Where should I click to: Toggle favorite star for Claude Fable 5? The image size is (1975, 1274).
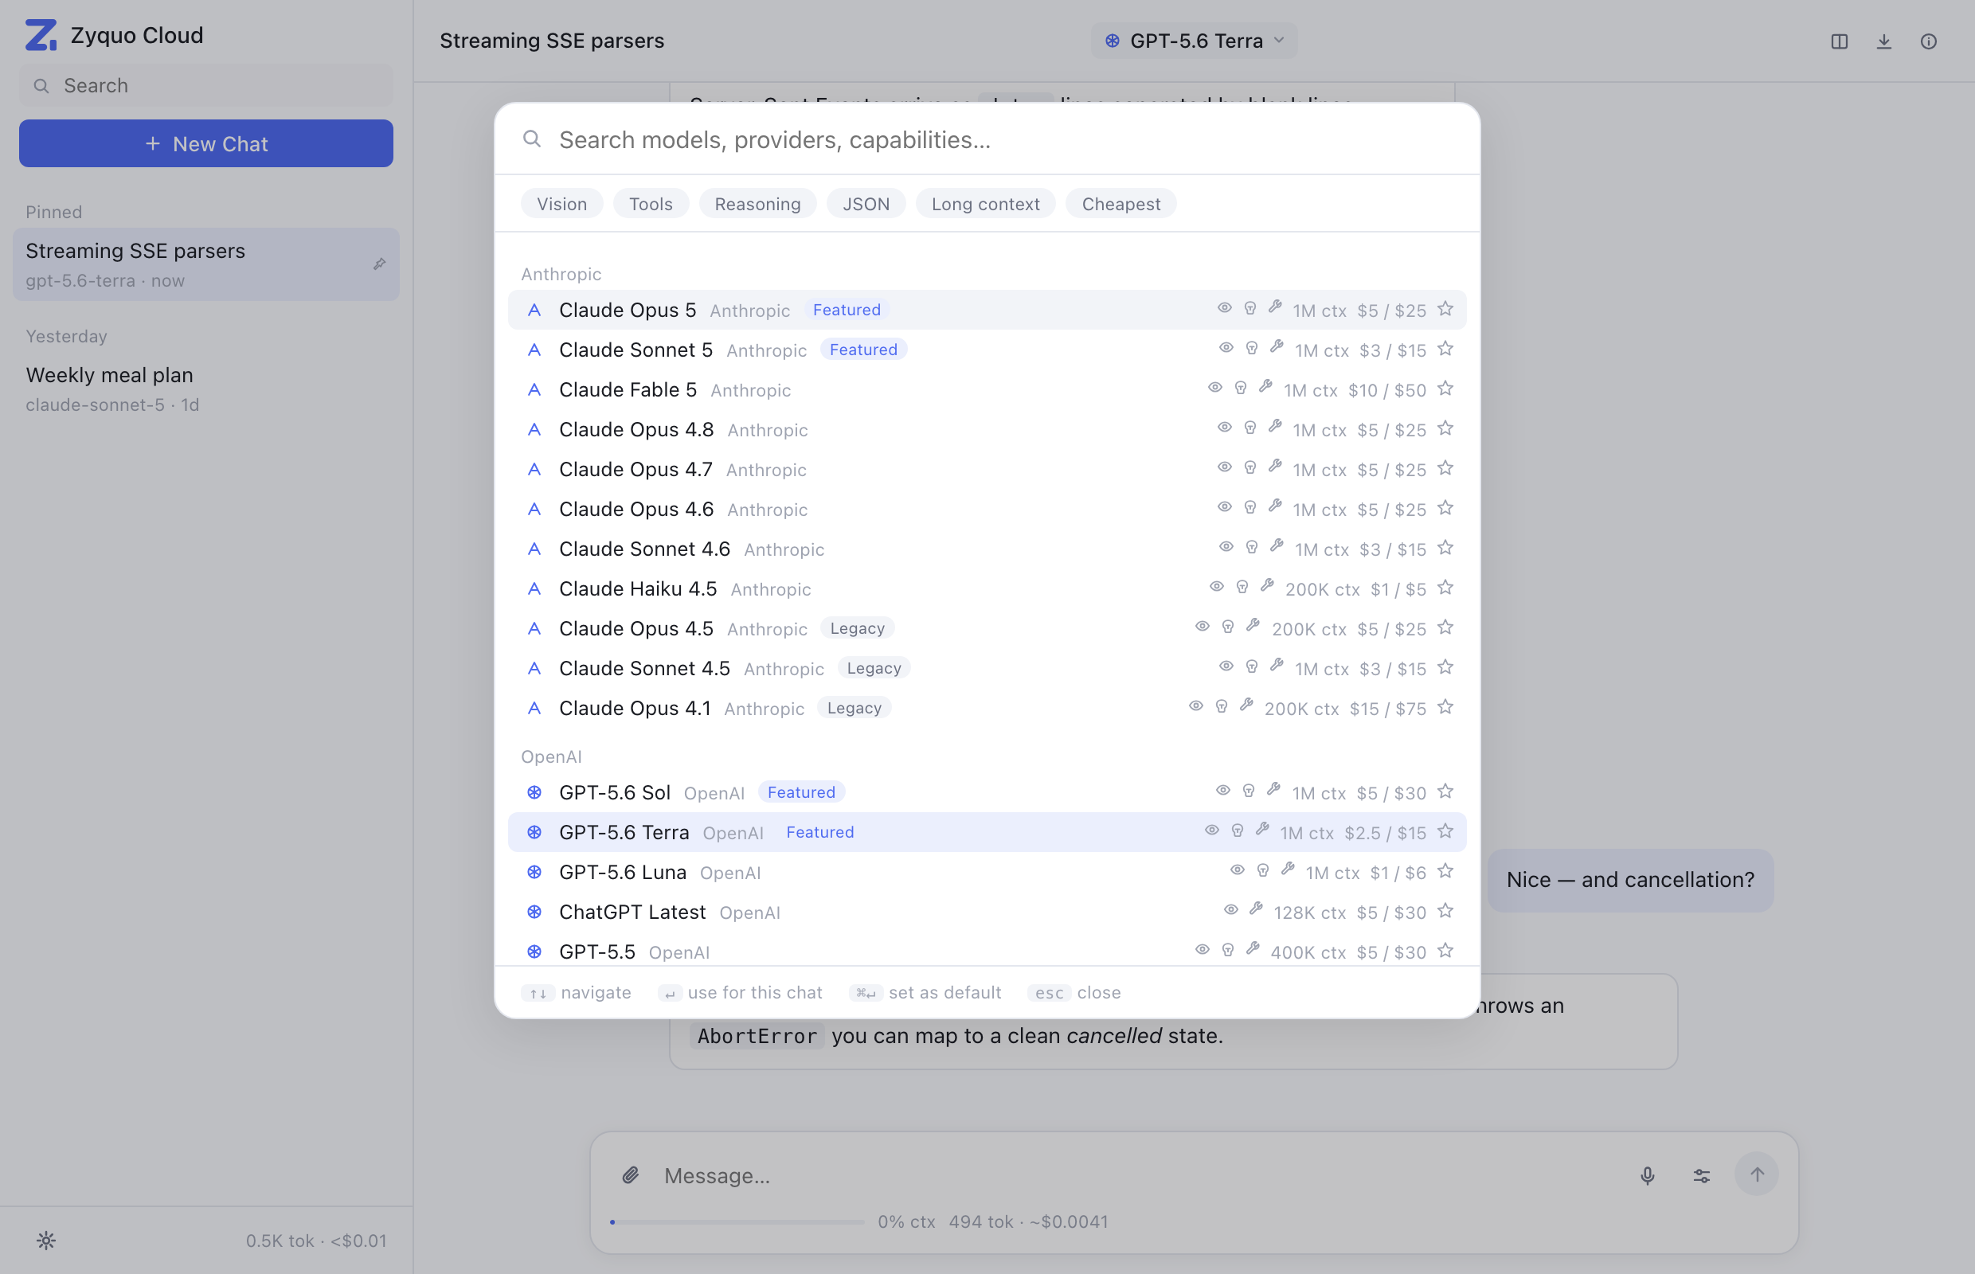coord(1445,388)
